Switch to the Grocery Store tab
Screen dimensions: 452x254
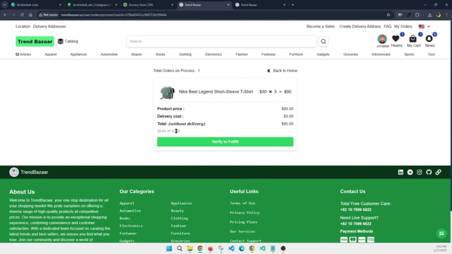coord(148,5)
